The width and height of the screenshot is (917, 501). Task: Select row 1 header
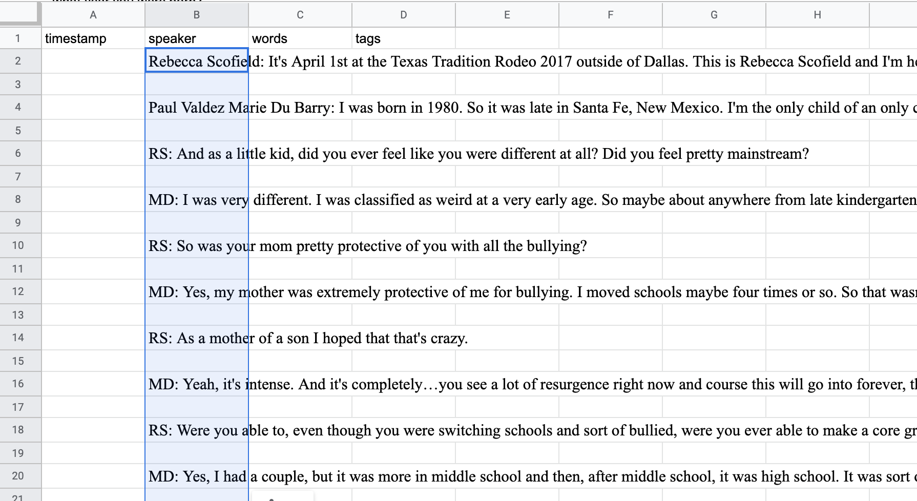(x=18, y=38)
